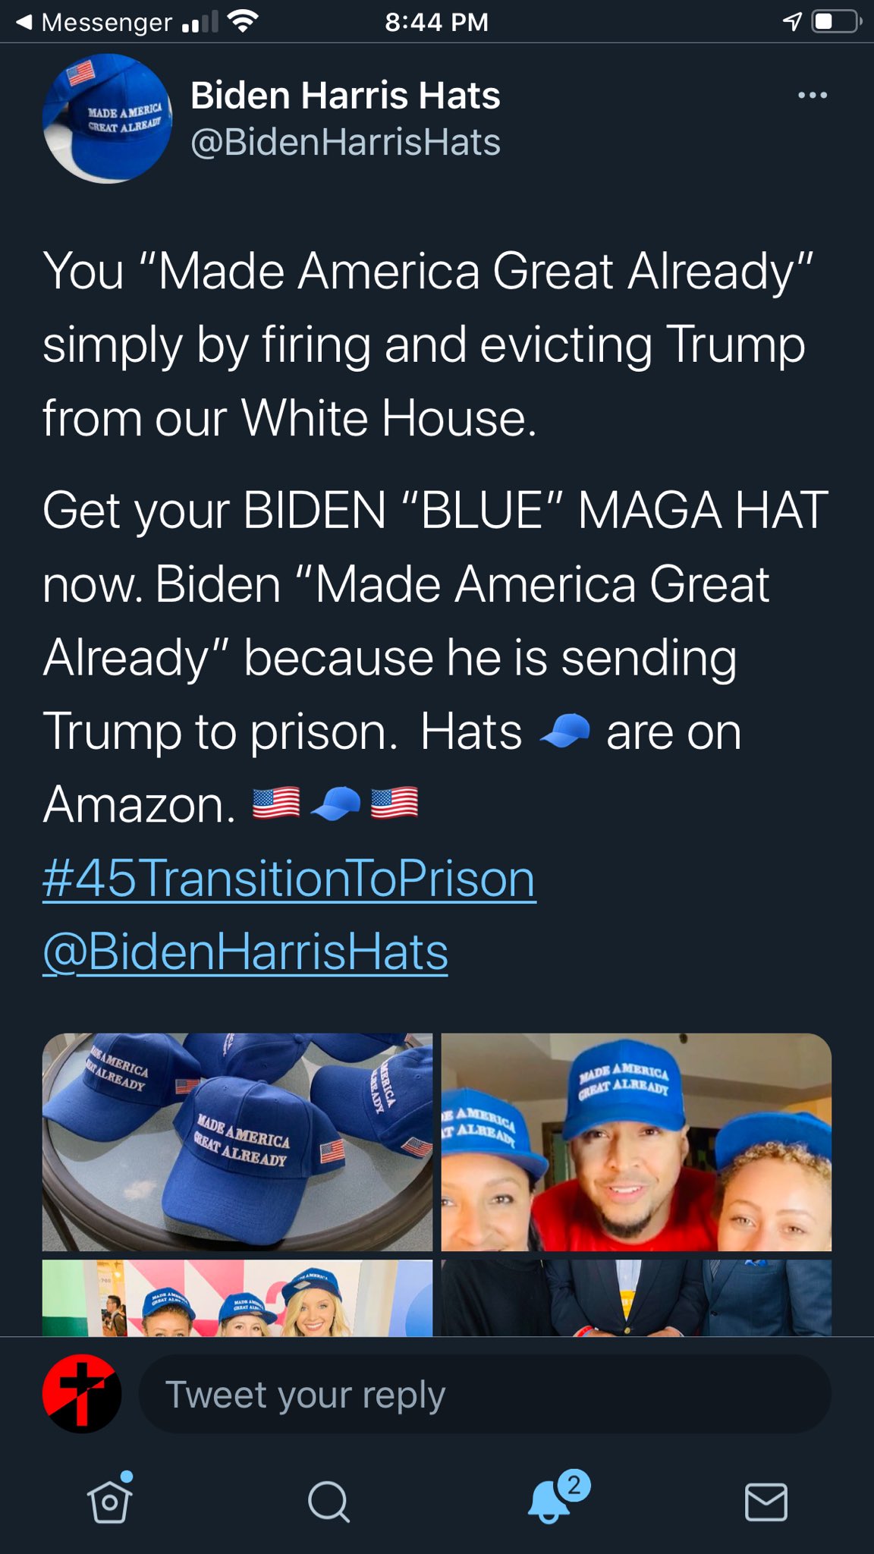874x1554 pixels.
Task: Open the Search magnifier tab
Action: tap(329, 1501)
